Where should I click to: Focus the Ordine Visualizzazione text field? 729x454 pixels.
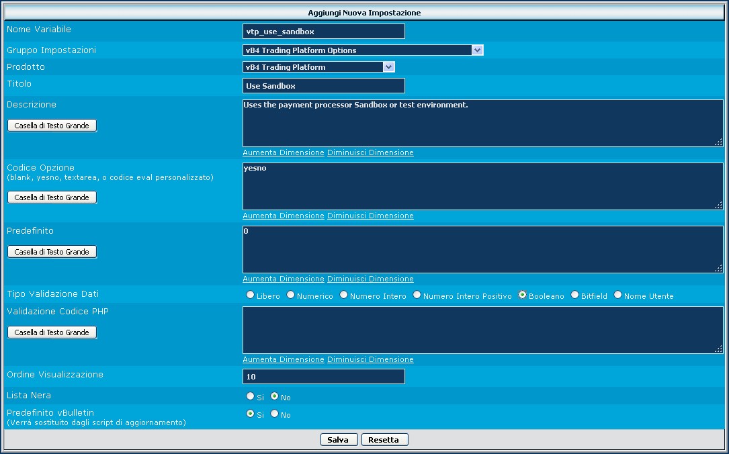[x=323, y=377]
